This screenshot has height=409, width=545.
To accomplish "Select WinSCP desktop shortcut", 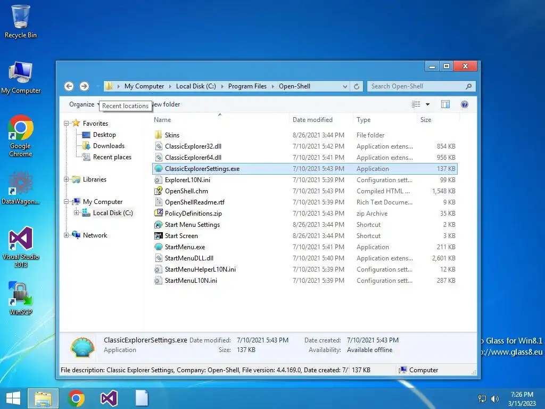I will [x=21, y=298].
